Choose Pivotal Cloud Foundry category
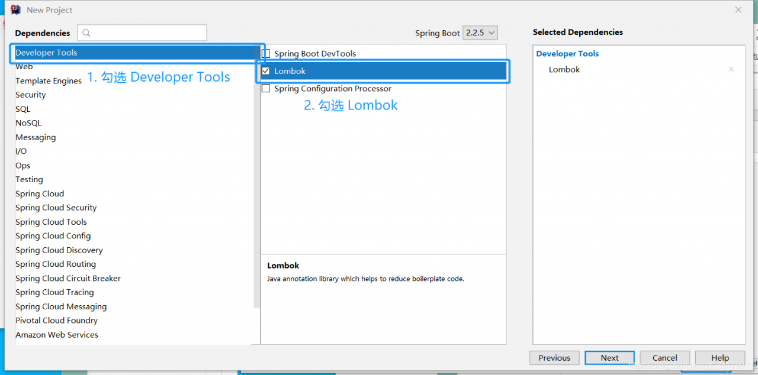 point(57,321)
